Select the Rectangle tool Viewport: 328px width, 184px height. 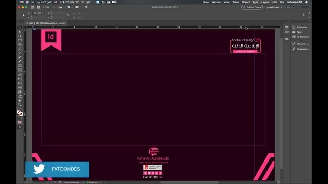click(x=20, y=70)
